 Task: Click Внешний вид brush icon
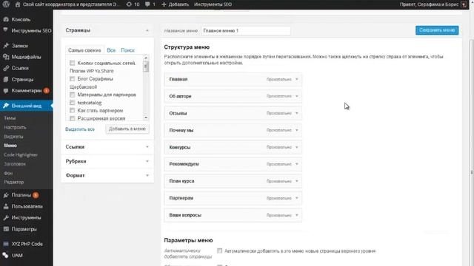pos(6,106)
